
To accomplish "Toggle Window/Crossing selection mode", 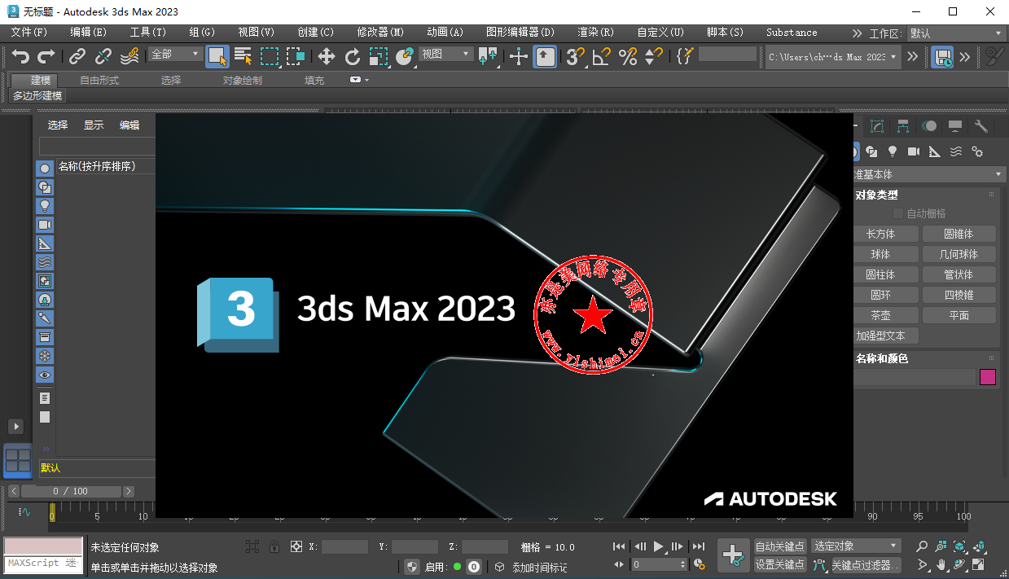I will [x=296, y=56].
